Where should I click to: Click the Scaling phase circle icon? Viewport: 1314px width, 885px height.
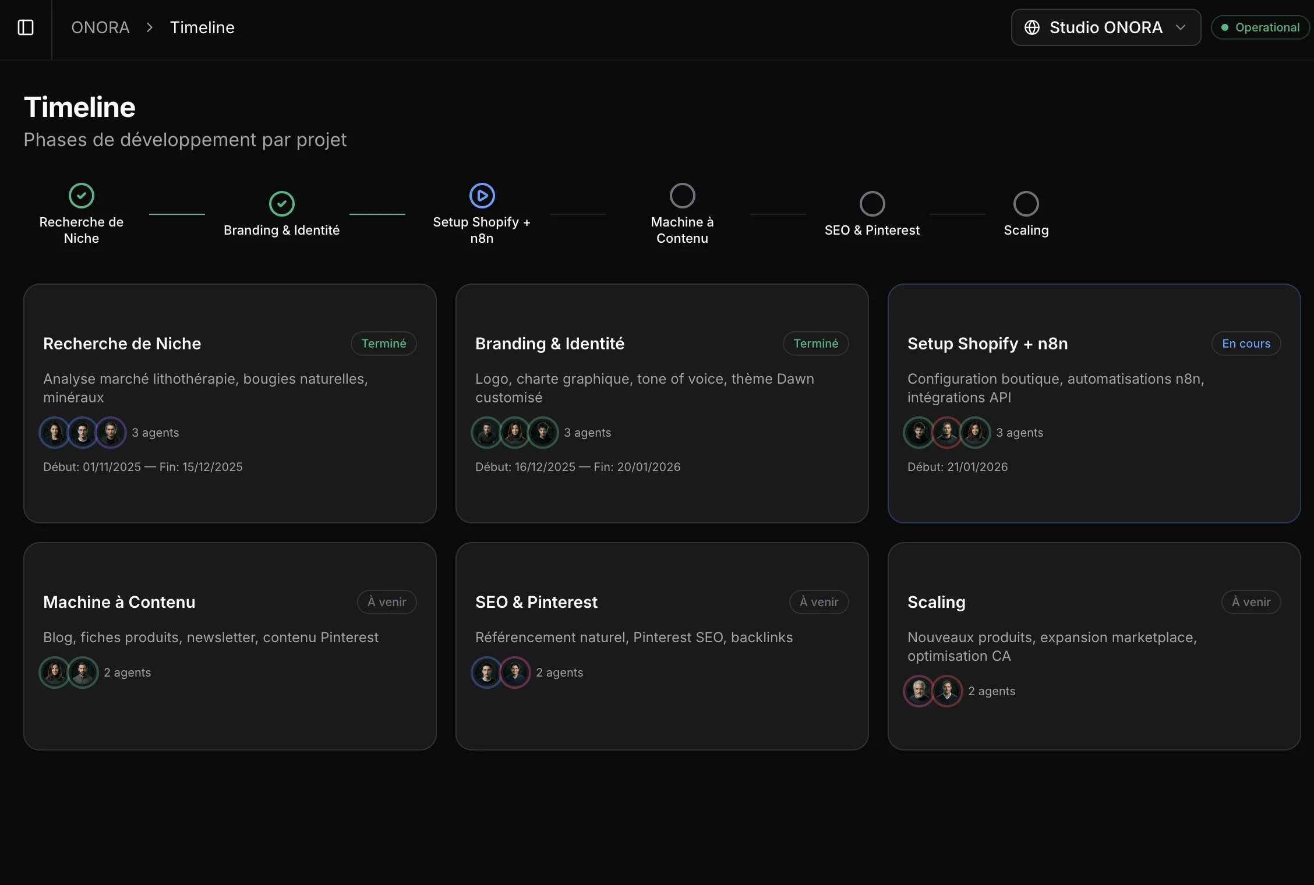click(1026, 204)
